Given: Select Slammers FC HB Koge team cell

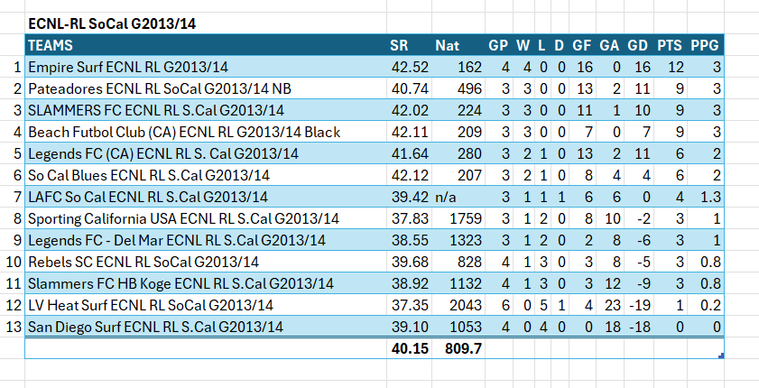Looking at the screenshot, I should point(206,283).
